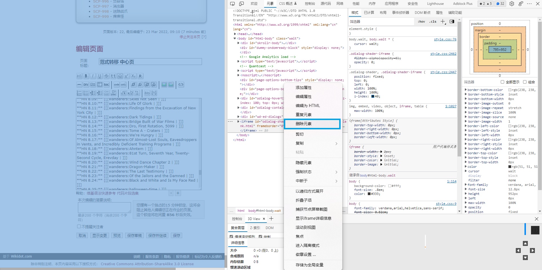
Task: Click the 保存草稿 button
Action: coord(134,236)
